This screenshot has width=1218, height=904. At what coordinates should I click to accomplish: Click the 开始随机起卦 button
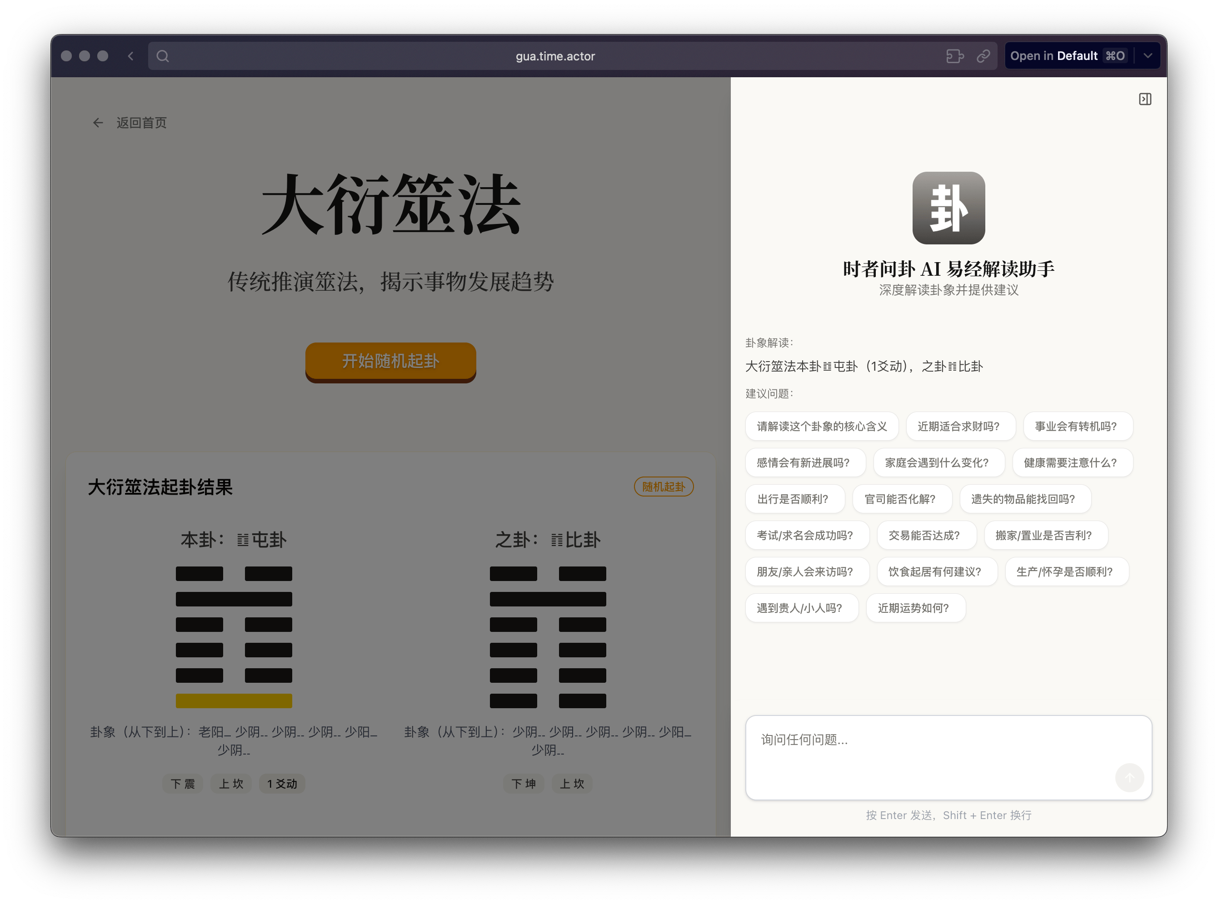tap(390, 361)
